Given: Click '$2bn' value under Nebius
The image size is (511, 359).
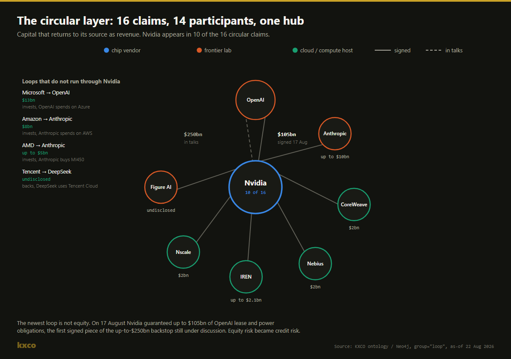Looking at the screenshot, I should point(315,287).
